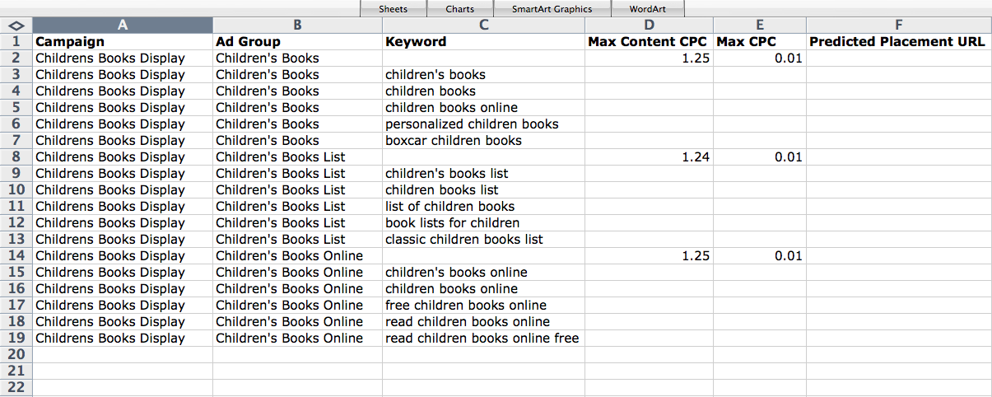Viewport: 992px width, 397px height.
Task: Select column A header
Action: [123, 25]
